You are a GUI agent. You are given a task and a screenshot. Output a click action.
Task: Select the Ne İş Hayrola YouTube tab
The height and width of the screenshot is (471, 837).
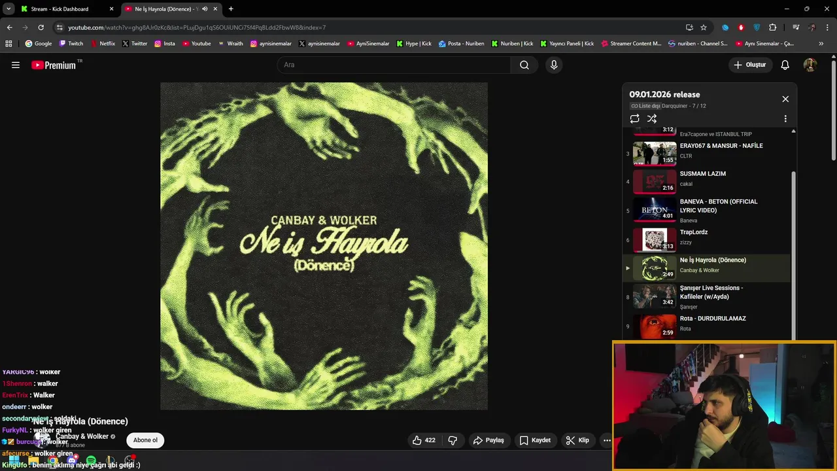click(x=171, y=9)
